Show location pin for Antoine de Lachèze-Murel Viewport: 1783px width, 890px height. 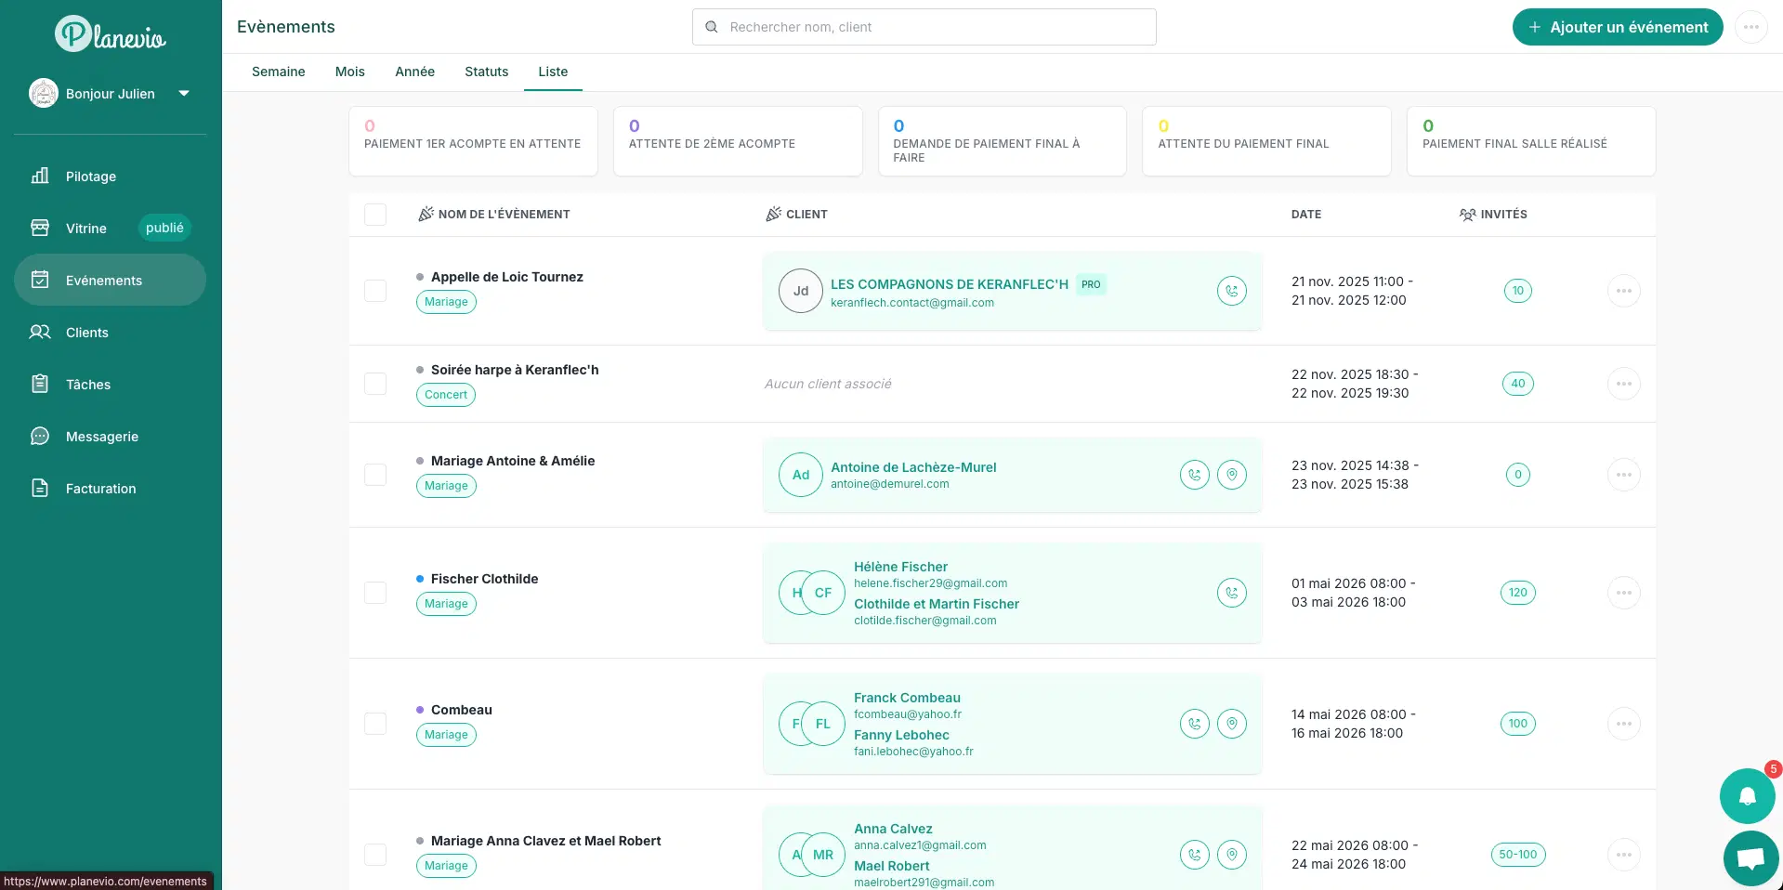pyautogui.click(x=1232, y=475)
